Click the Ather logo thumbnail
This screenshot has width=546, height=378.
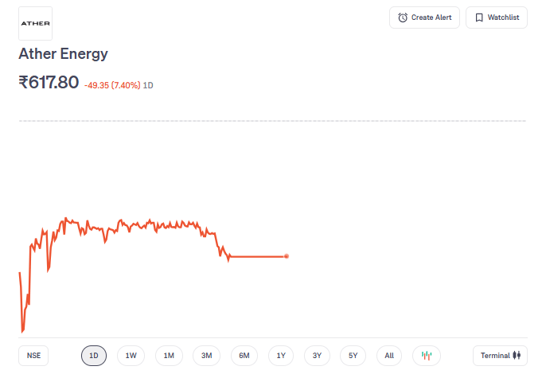(35, 24)
